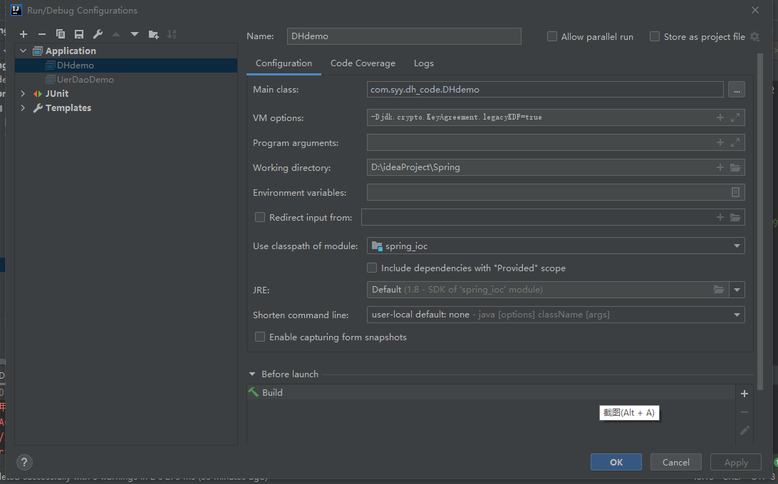
Task: Move configuration down arrow
Action: (x=135, y=34)
